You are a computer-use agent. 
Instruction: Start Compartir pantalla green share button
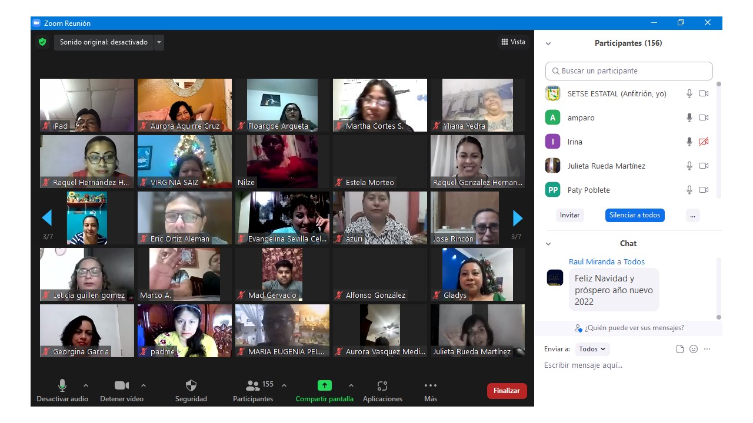click(325, 385)
